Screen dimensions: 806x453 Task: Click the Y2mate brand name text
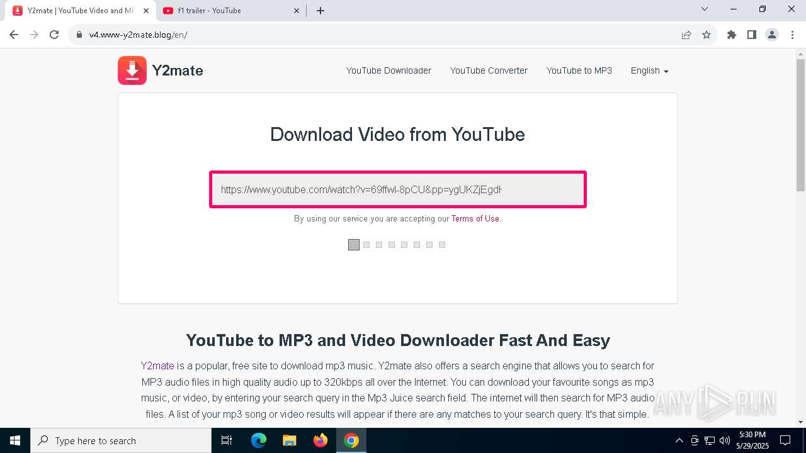click(178, 70)
